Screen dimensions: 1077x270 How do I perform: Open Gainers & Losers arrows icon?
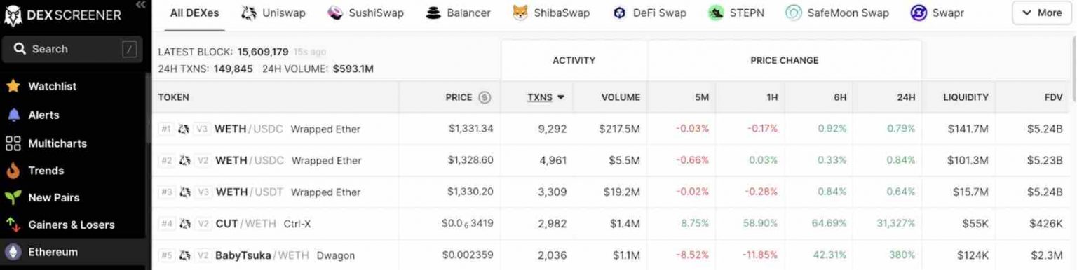click(13, 225)
